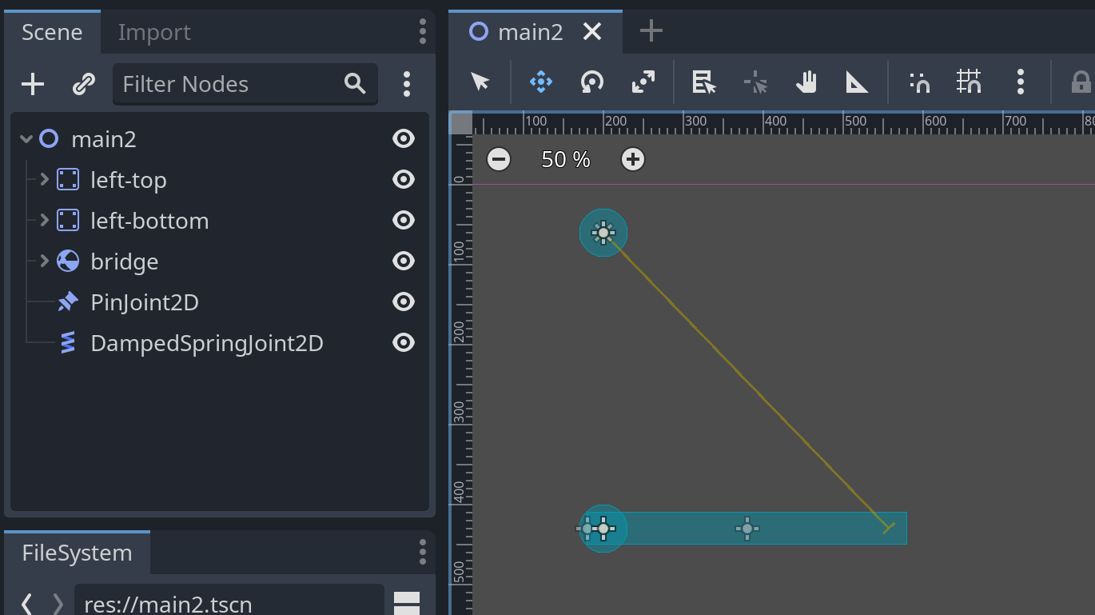
Task: Open the snapping options menu
Action: [x=1021, y=82]
